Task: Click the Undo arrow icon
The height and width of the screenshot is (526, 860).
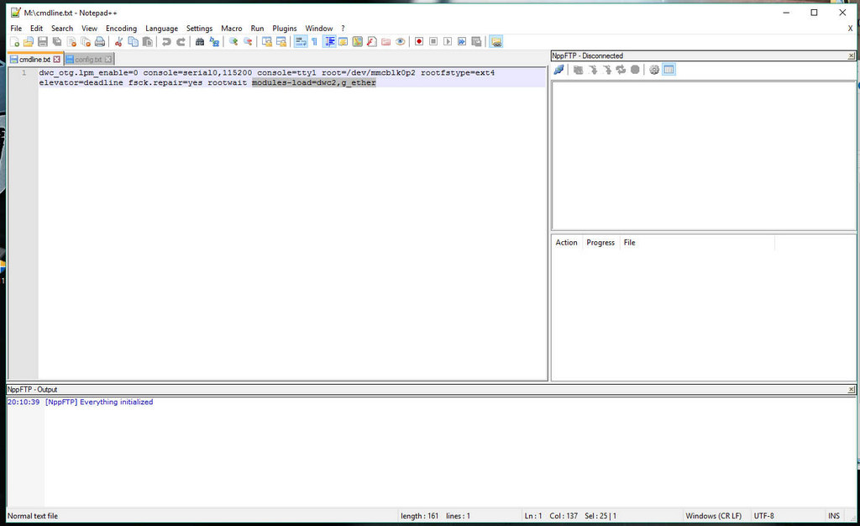Action: pyautogui.click(x=166, y=41)
